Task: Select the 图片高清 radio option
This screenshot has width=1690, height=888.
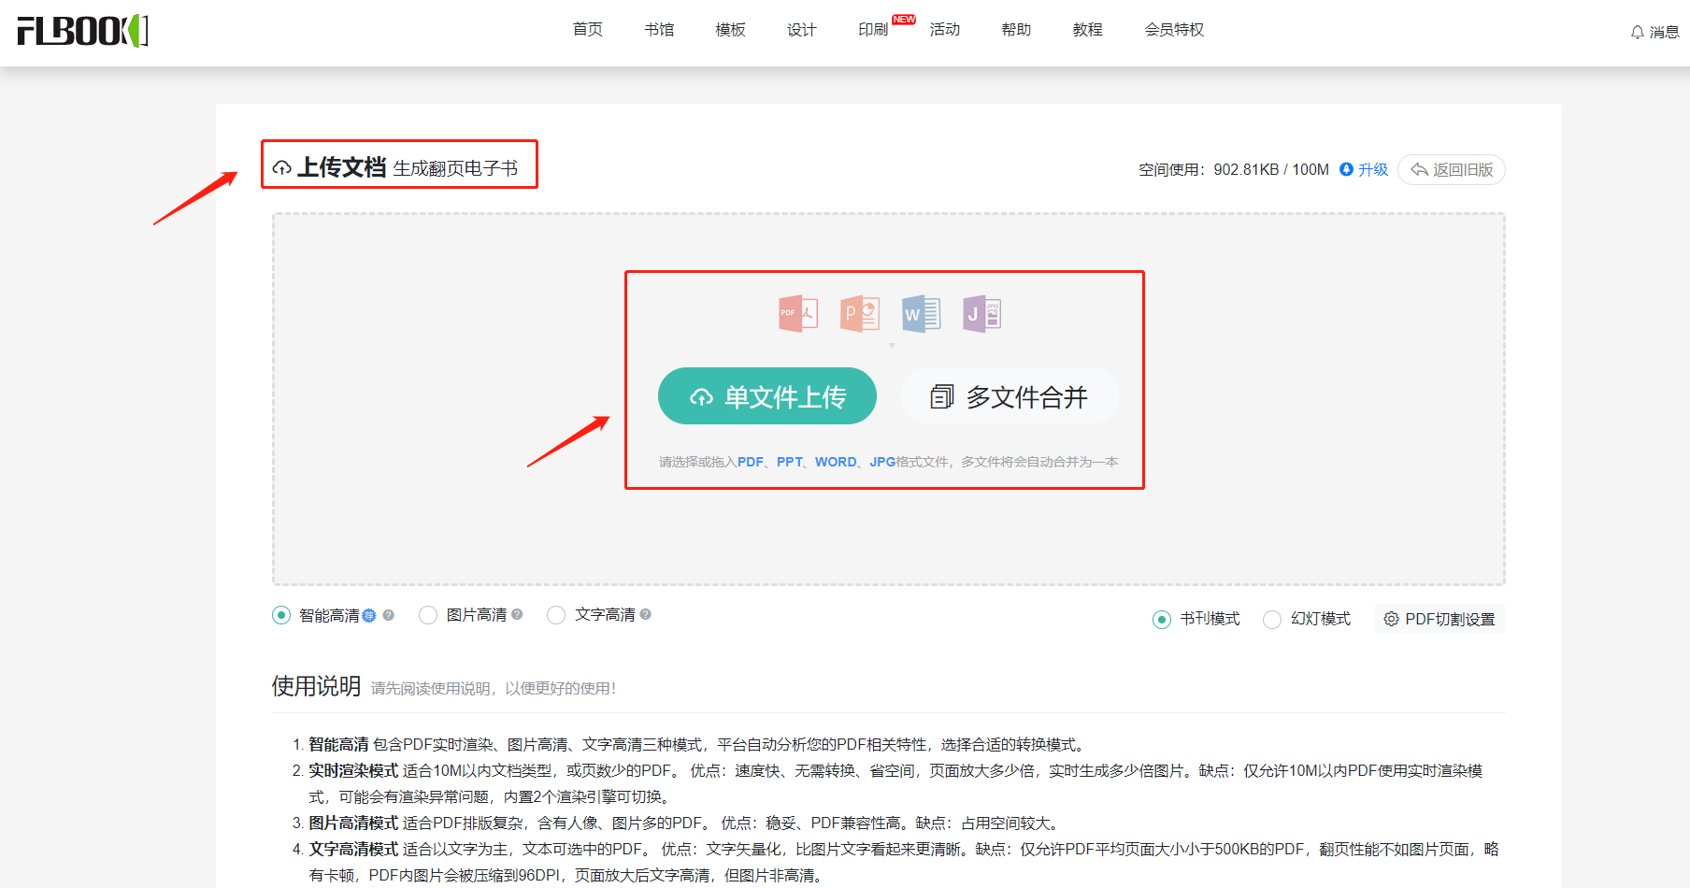Action: tap(428, 615)
